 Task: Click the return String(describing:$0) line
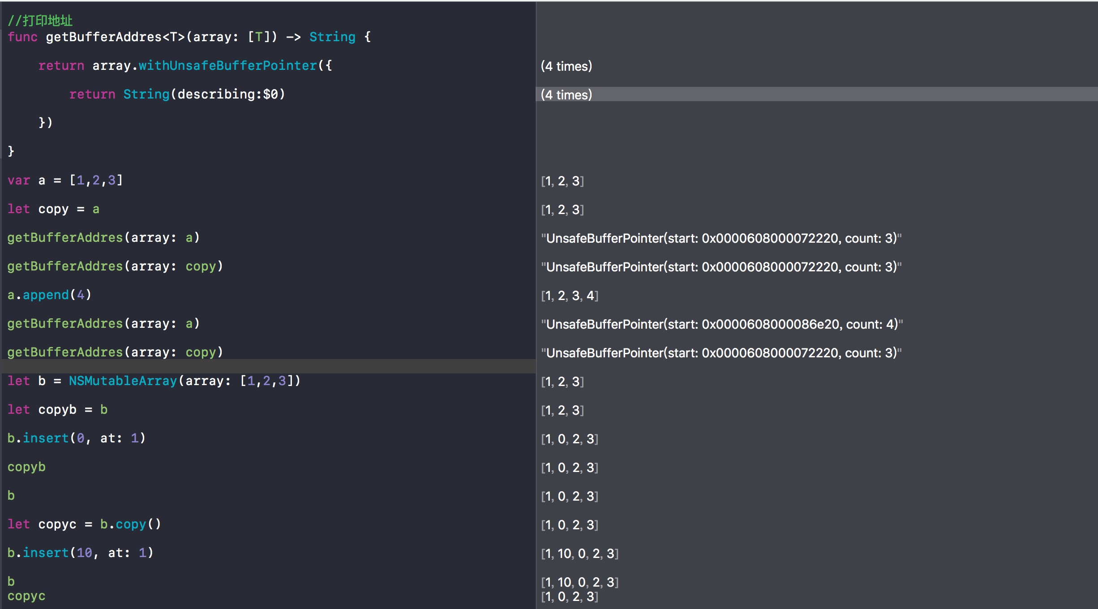(177, 94)
